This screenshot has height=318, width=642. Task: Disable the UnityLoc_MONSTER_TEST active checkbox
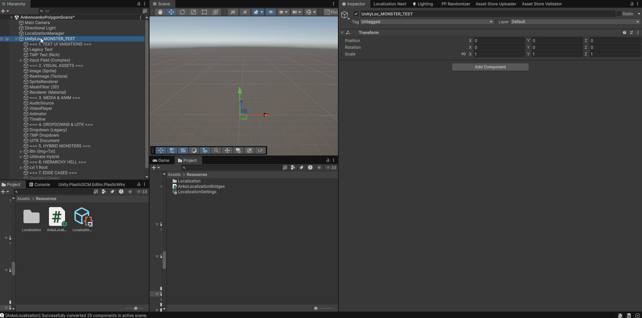[356, 14]
